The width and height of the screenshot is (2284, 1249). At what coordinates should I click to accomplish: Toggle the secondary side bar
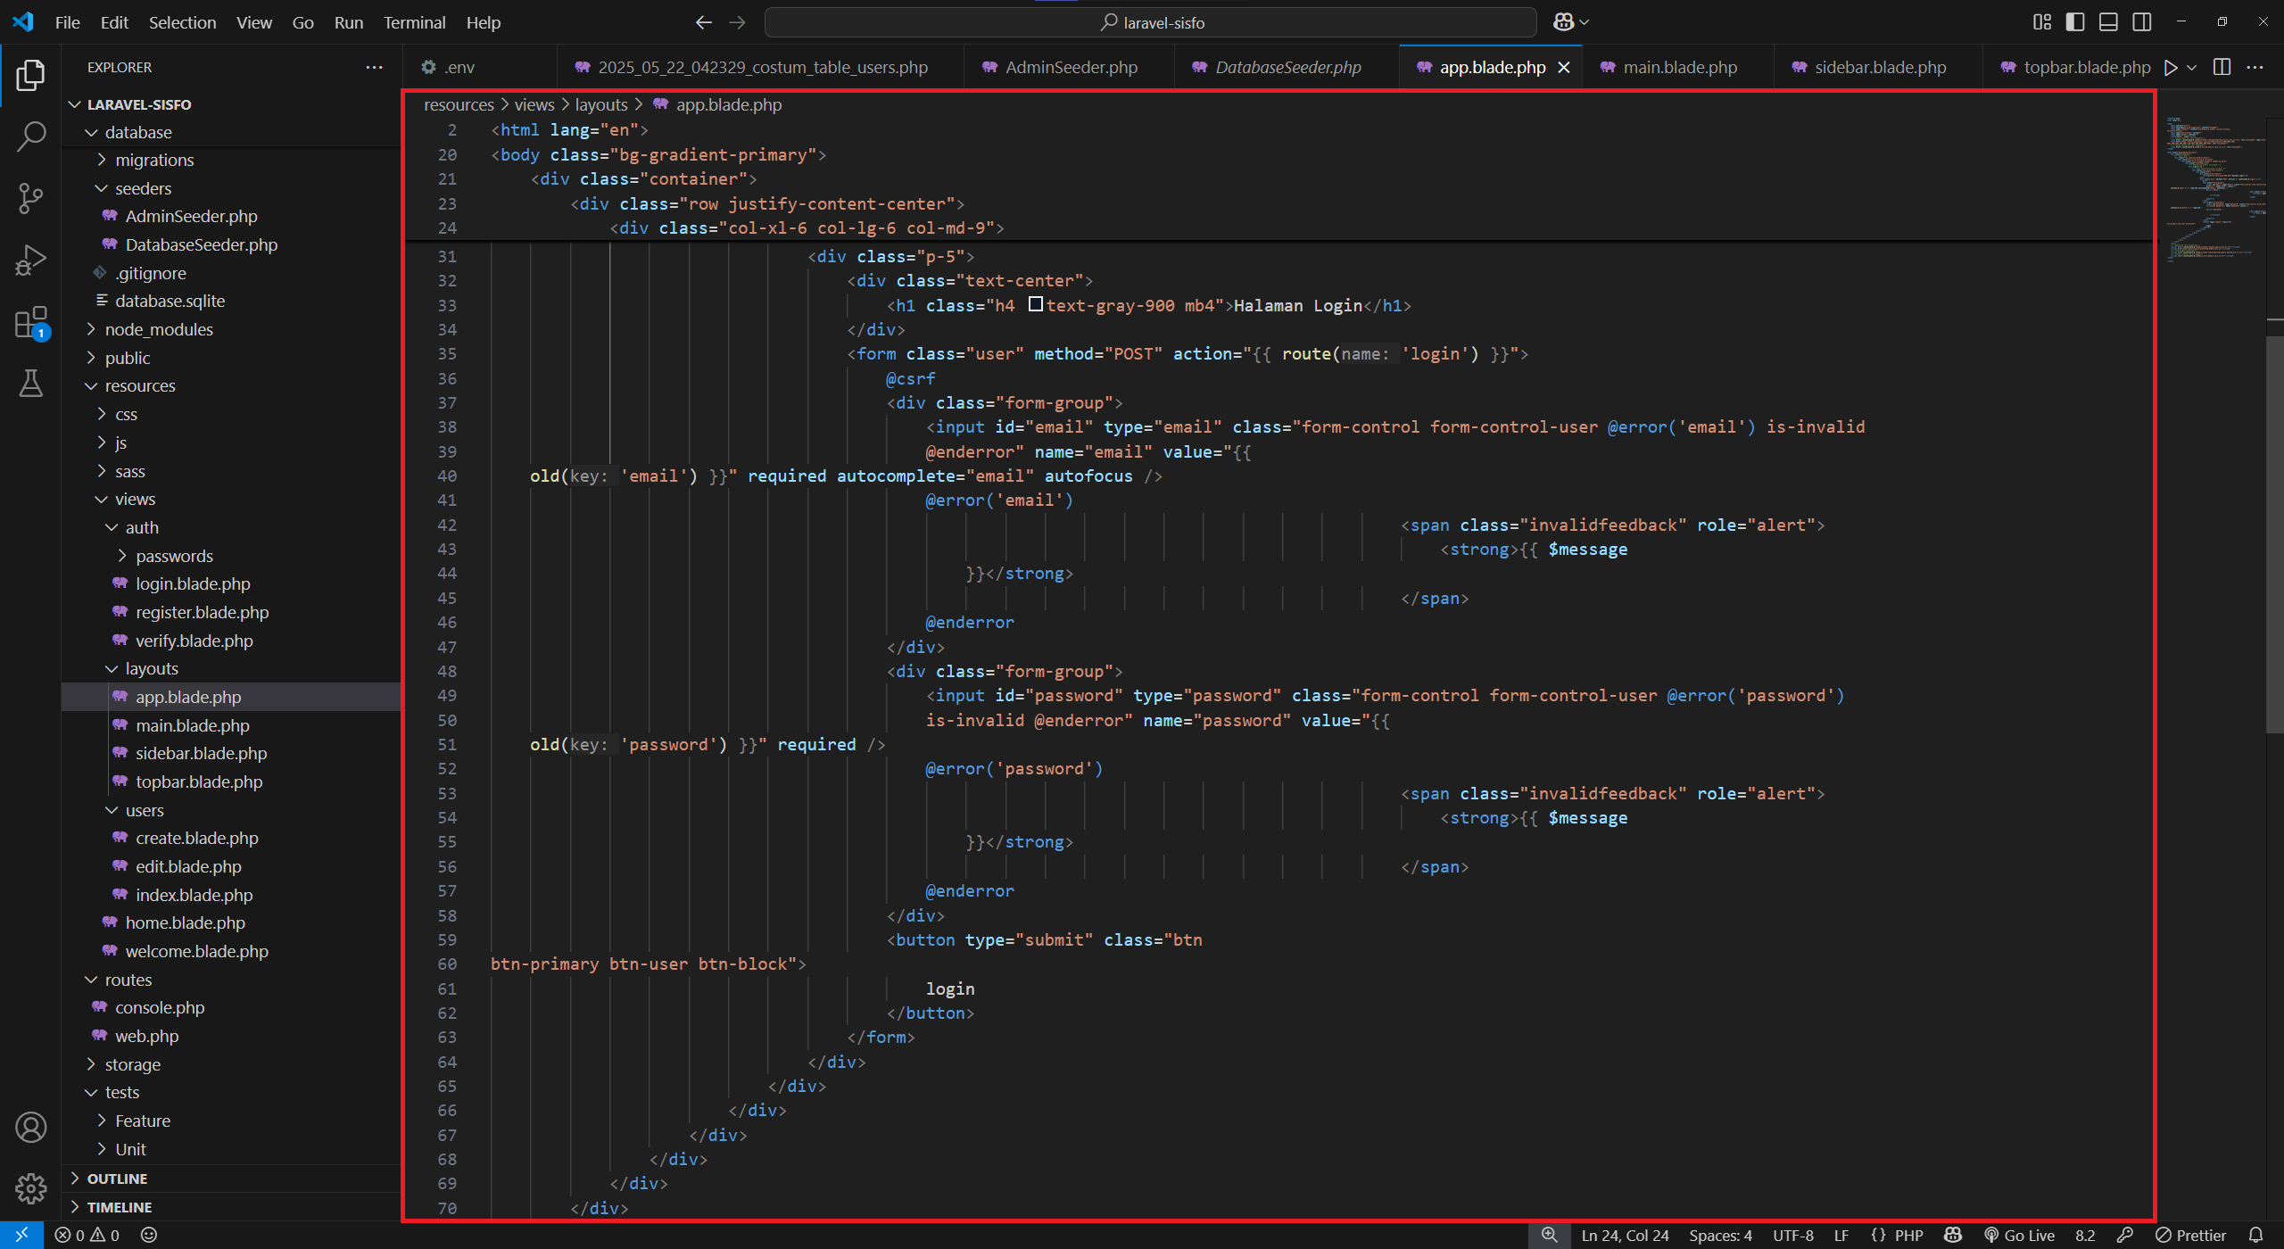pyautogui.click(x=2142, y=22)
